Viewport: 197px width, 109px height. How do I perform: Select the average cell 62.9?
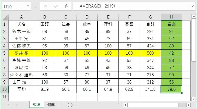point(129,89)
